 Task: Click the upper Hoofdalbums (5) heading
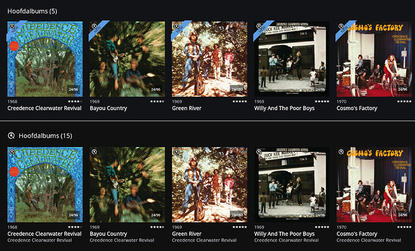point(32,11)
